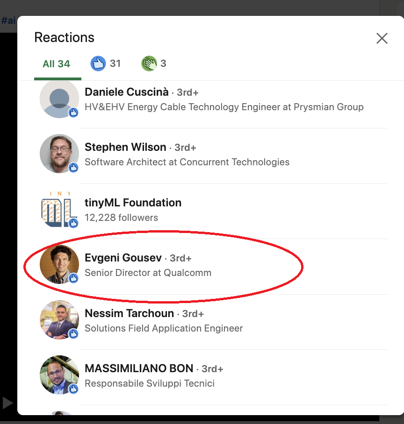Click the green clapping hands icon
404x424 pixels.
(149, 64)
